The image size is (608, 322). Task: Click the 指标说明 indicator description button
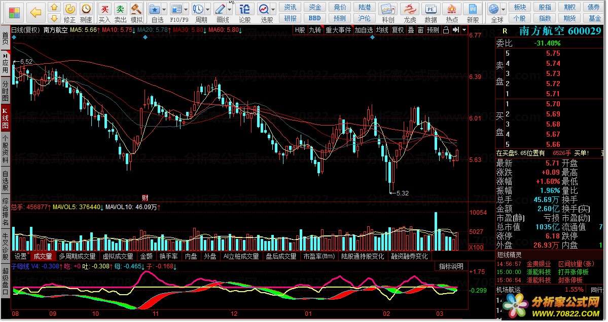tap(451, 266)
